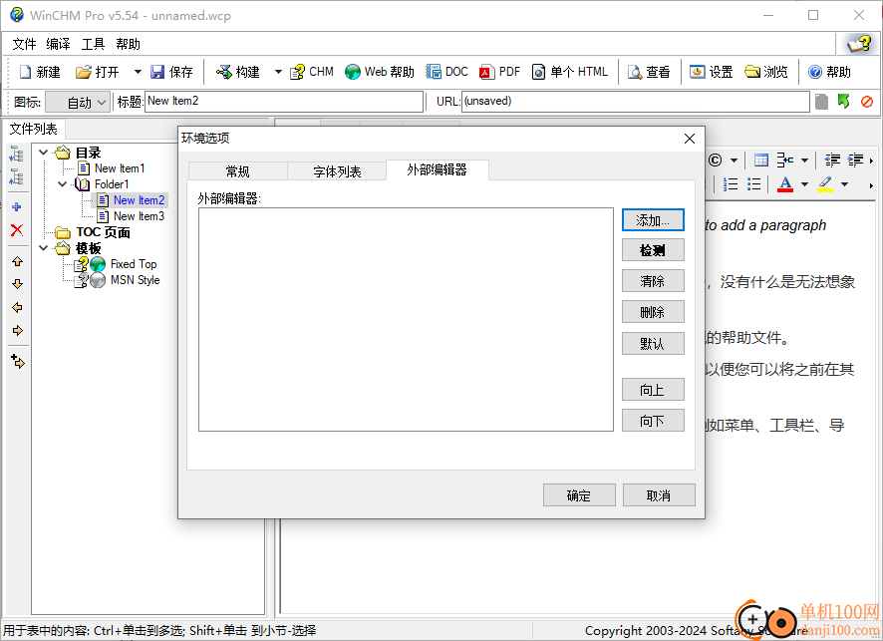Click the 删除 button
Image resolution: width=883 pixels, height=641 pixels.
(653, 312)
